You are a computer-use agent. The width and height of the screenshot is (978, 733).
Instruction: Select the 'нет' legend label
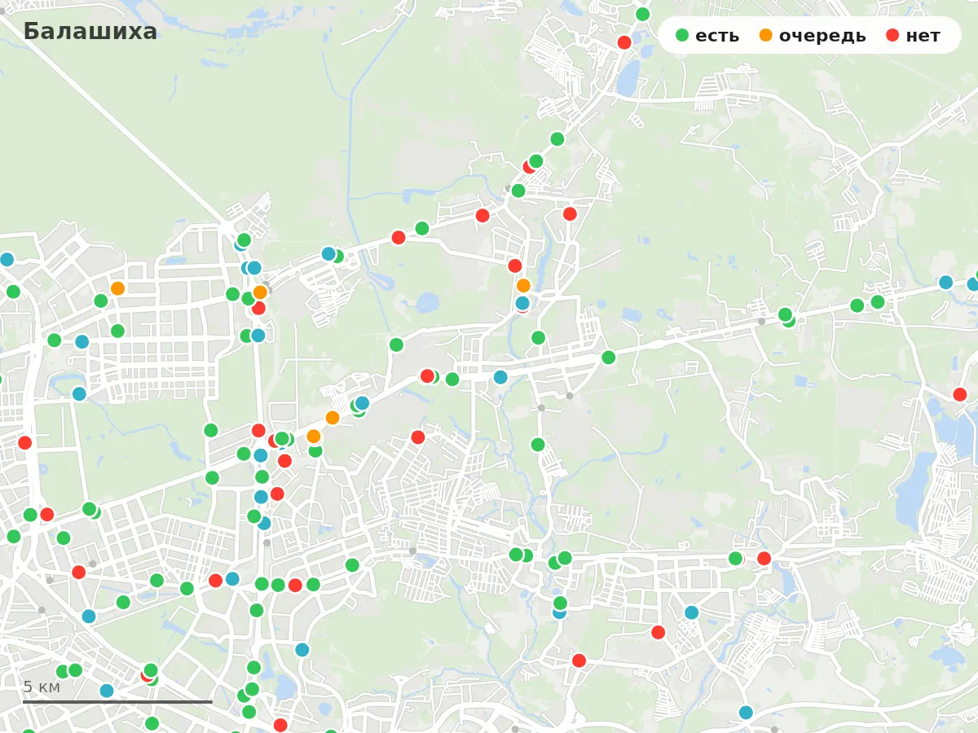[x=923, y=35]
